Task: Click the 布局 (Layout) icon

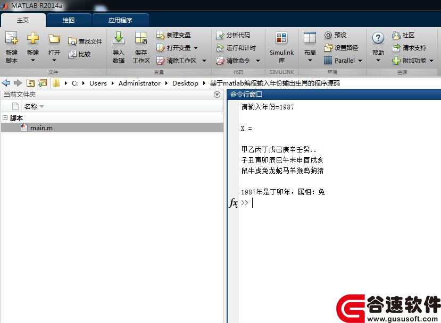Action: (x=310, y=38)
